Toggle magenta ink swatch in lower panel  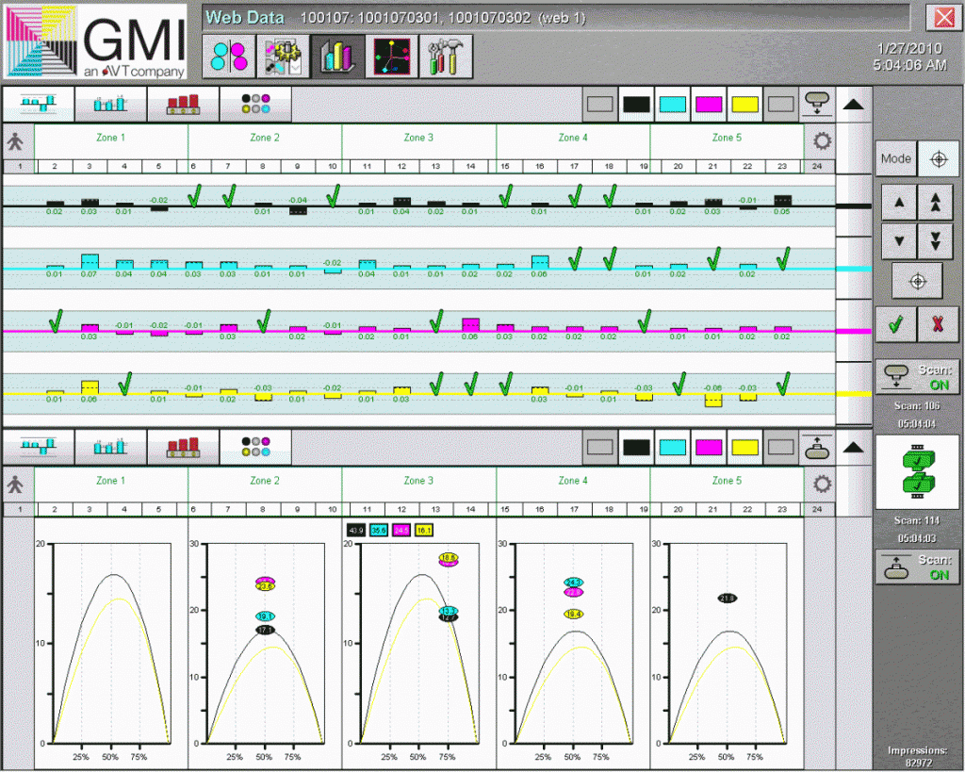click(709, 447)
